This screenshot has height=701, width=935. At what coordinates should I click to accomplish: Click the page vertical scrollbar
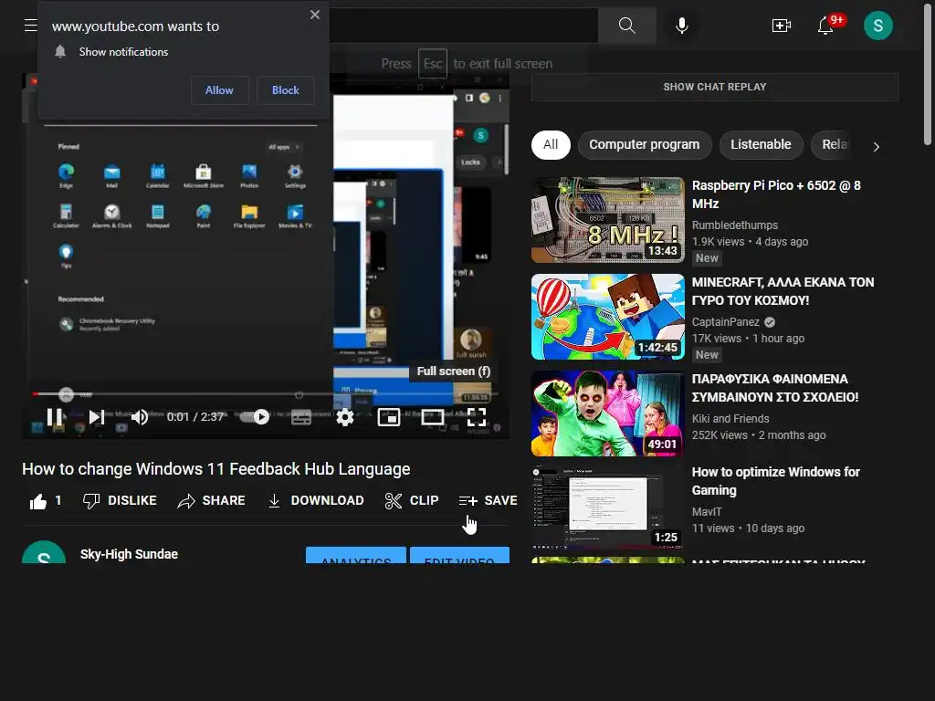click(928, 75)
